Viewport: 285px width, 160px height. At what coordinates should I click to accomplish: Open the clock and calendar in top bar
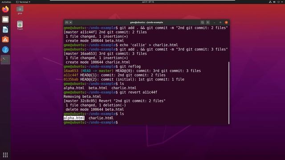(148, 2)
